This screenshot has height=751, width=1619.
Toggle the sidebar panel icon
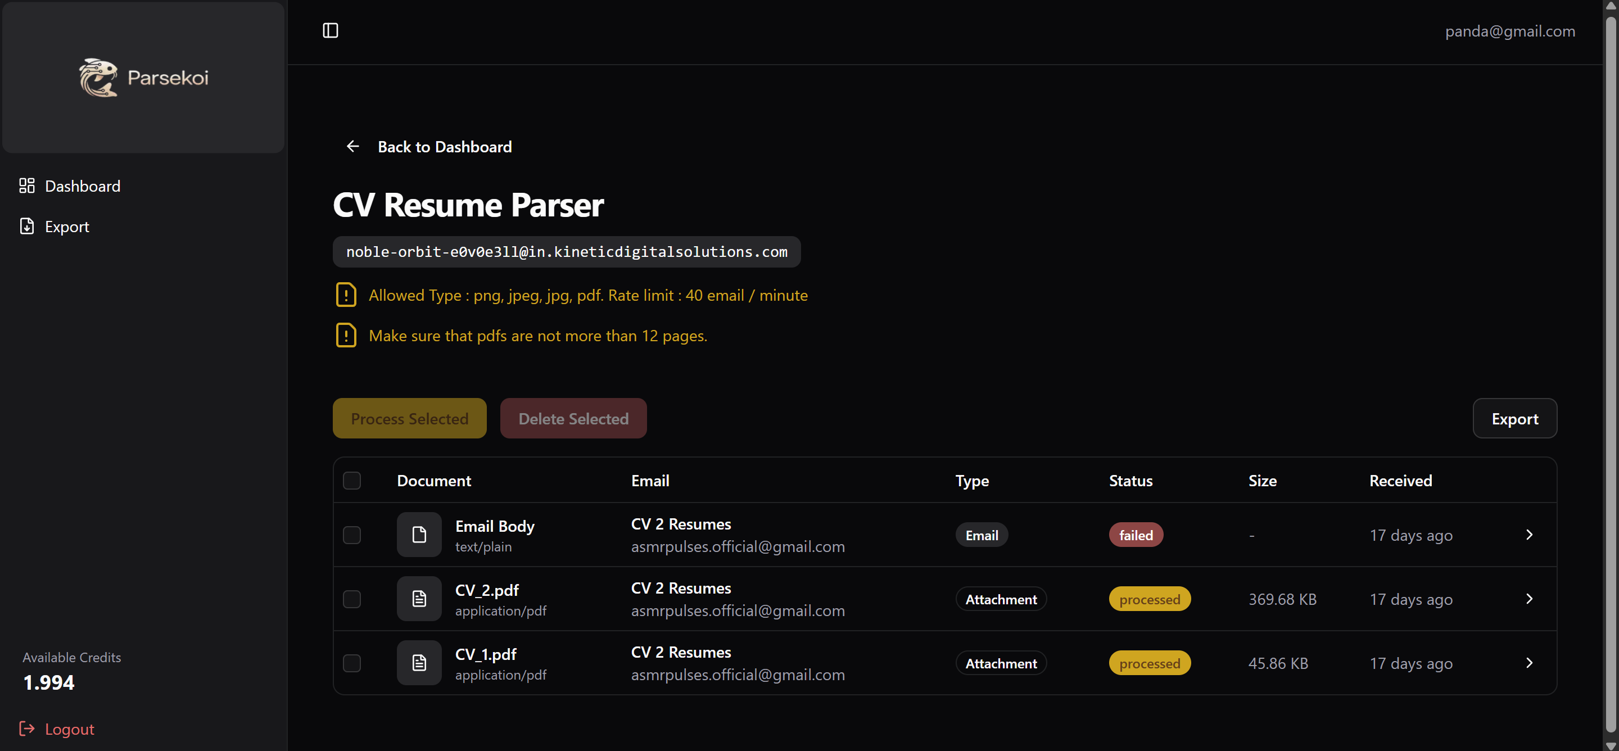330,31
